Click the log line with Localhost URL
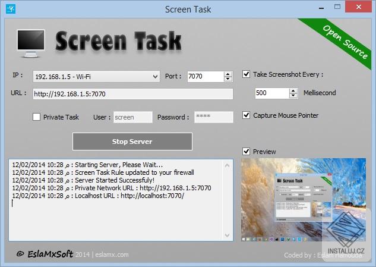The height and width of the screenshot is (267, 376). click(98, 196)
